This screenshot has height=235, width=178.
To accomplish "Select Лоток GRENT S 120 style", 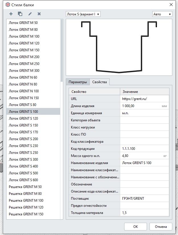I will (33, 118).
